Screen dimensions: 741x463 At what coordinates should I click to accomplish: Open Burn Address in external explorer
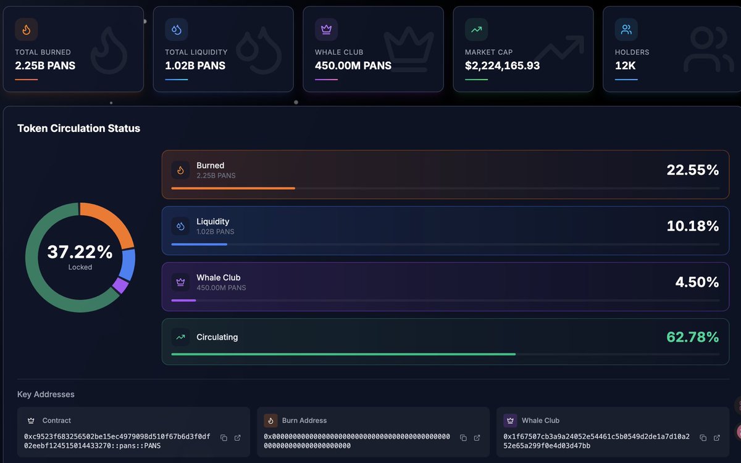(477, 438)
